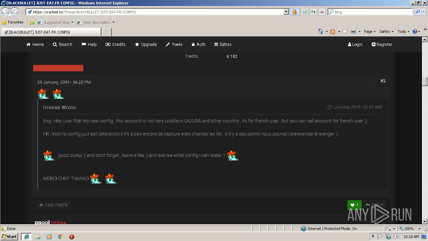This screenshot has height=241, width=428.
Task: Click the Compatibility View icon
Action: click(305, 12)
